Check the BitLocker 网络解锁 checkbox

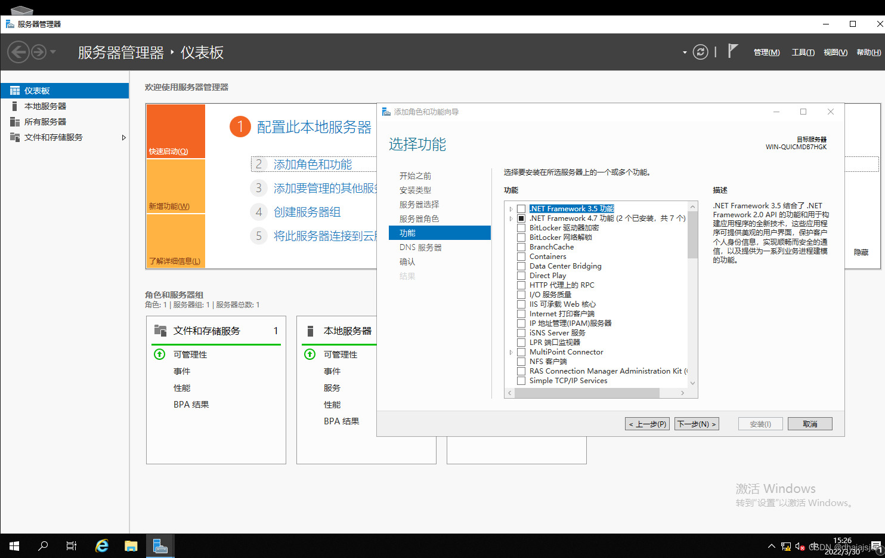click(521, 238)
